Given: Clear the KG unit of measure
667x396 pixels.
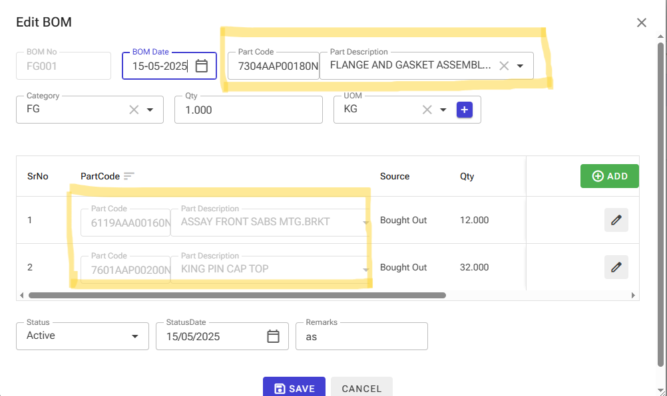Looking at the screenshot, I should 427,110.
